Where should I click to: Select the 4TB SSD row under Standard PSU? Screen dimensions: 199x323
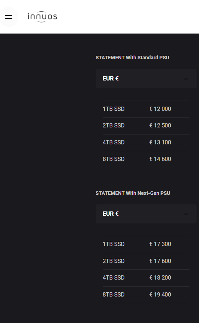pyautogui.click(x=146, y=143)
